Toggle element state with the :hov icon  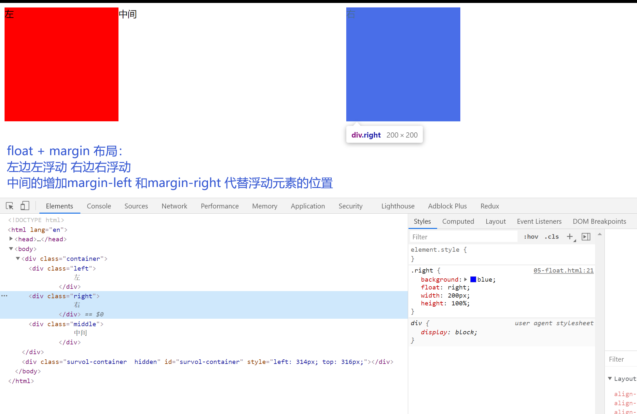point(531,236)
